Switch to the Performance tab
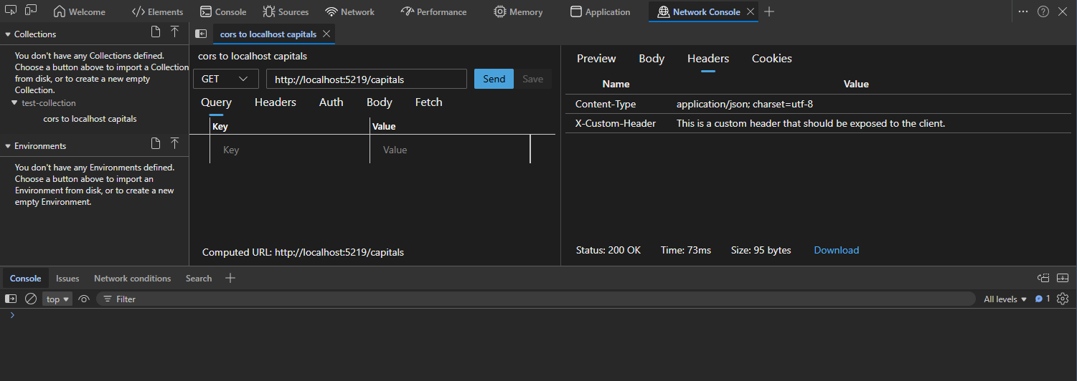The width and height of the screenshot is (1077, 381). click(x=434, y=11)
